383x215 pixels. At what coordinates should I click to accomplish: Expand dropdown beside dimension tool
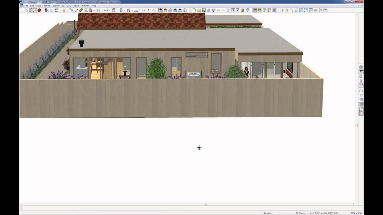[110, 10]
